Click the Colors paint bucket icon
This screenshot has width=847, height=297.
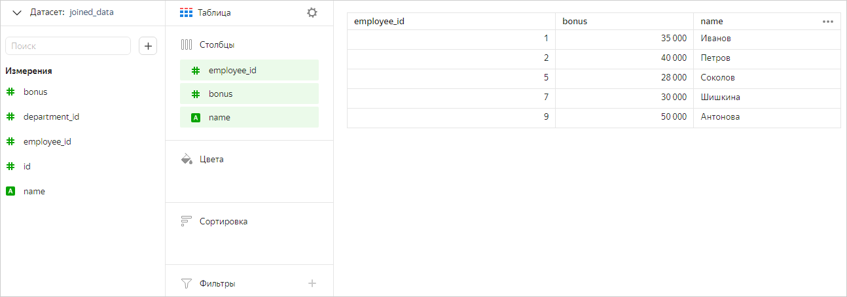point(186,159)
